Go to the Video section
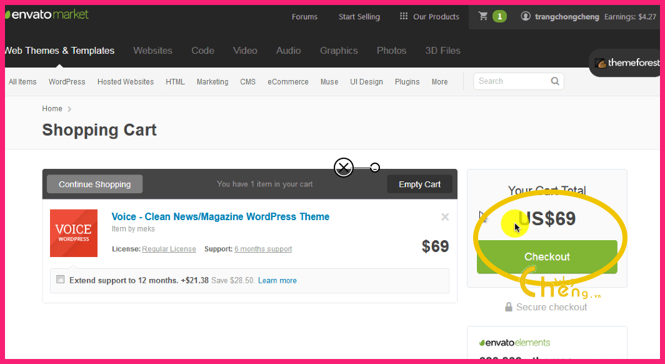665x364 pixels. (245, 51)
